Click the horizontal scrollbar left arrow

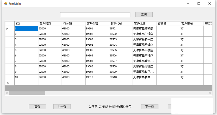7,93
